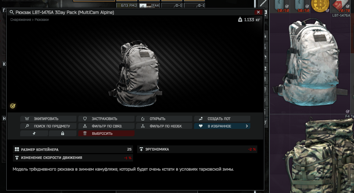The image size is (354, 193).
Task: Click the magnifier icon on ПОИСК ПО ПРЕДМЕТУ
Action: 27,126
